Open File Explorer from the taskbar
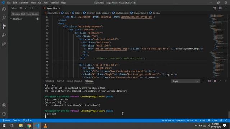This screenshot has width=230, height=129. point(20,126)
